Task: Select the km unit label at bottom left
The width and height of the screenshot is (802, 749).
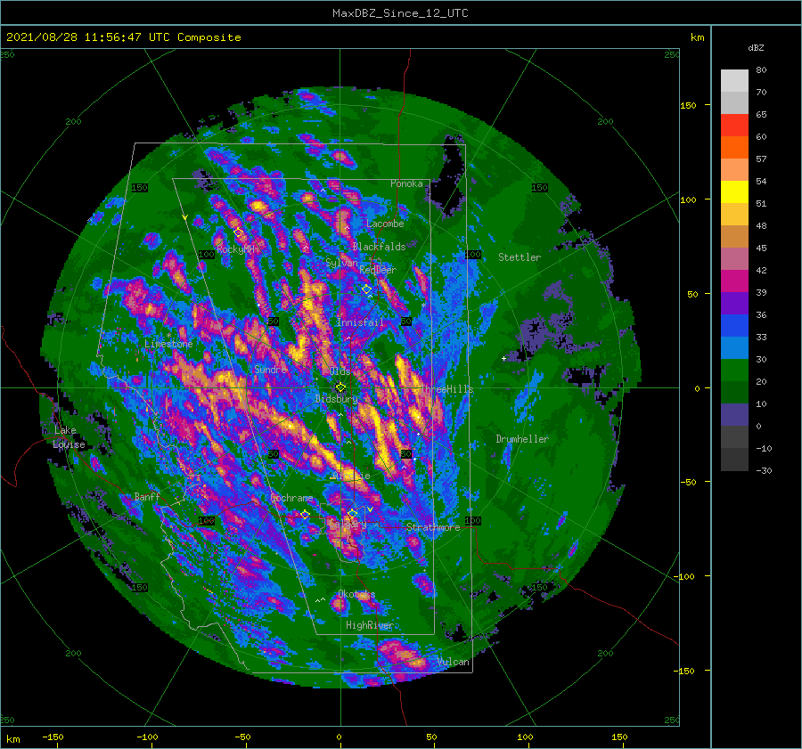Action: [12, 739]
